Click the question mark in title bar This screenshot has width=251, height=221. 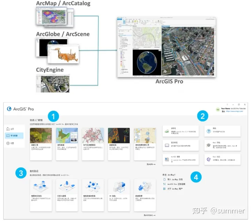tap(227, 104)
